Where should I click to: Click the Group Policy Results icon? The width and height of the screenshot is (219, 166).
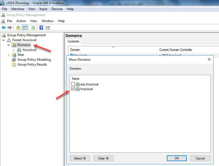click(x=14, y=64)
